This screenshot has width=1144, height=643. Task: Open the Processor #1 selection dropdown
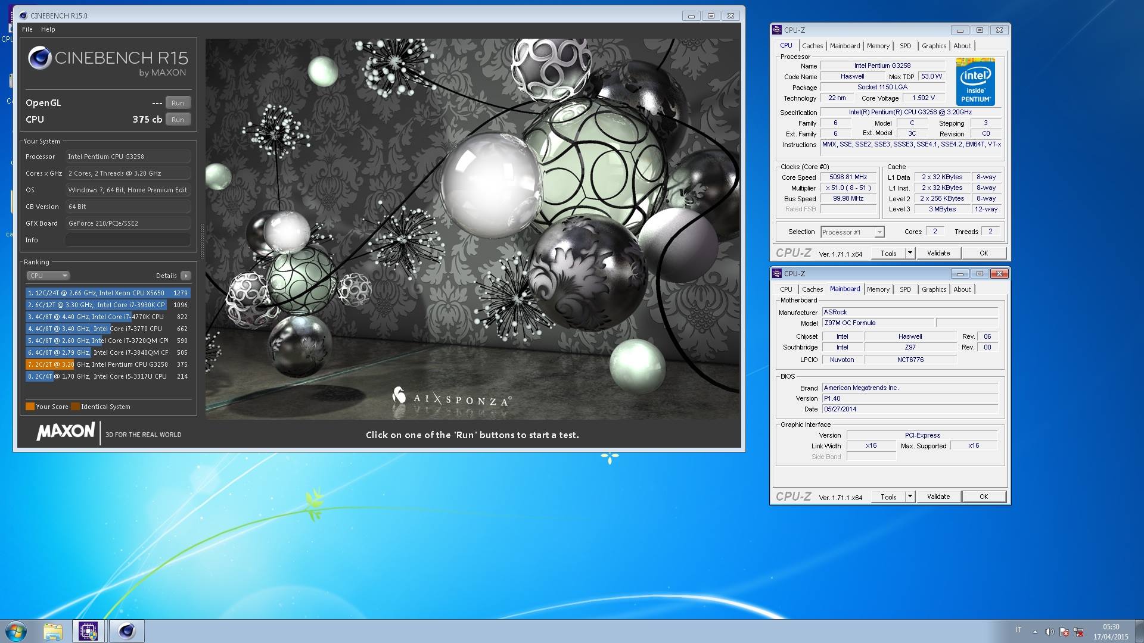tap(852, 232)
